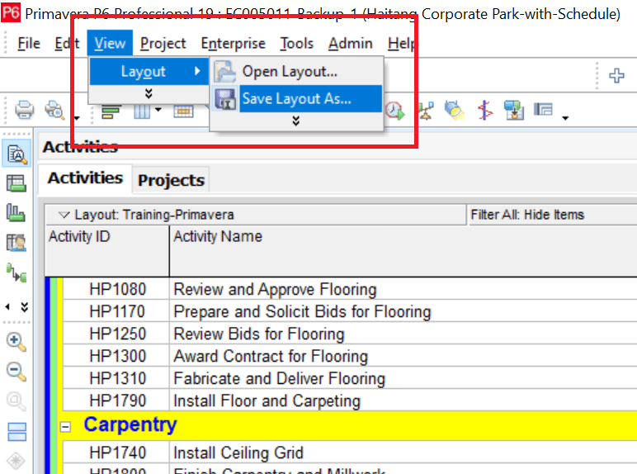Collapse the Carpentry group band
Screen dimensions: 637x474
click(65, 426)
